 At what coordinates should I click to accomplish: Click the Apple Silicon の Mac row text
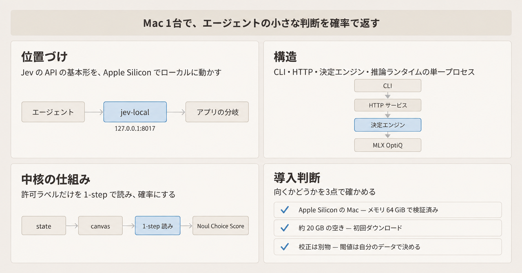point(368,210)
